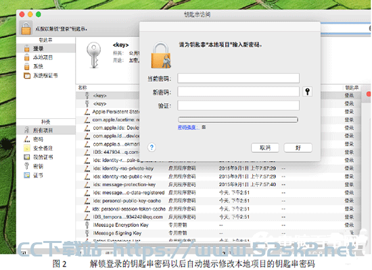This screenshot has height=270, width=372.
Task: Click pencil icon beside Apple Persistent State
Action: [87, 111]
